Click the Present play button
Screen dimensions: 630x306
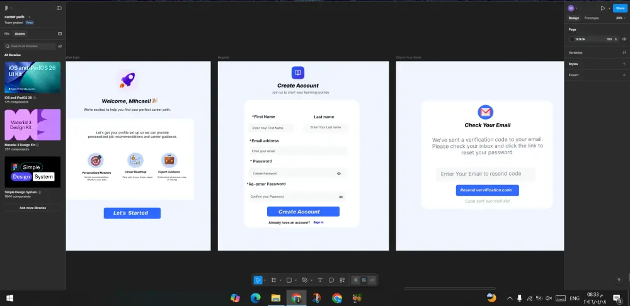tap(603, 8)
